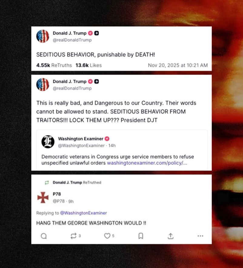Click the green ReTruthed arrows icon
This screenshot has width=243, height=268.
tap(47, 183)
